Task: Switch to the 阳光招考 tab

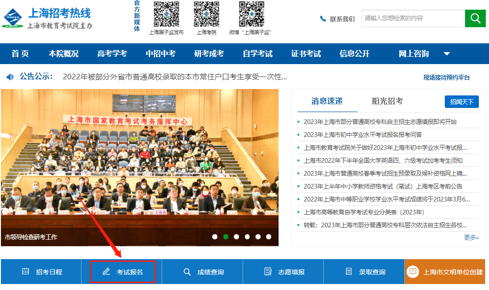Action: [x=387, y=101]
